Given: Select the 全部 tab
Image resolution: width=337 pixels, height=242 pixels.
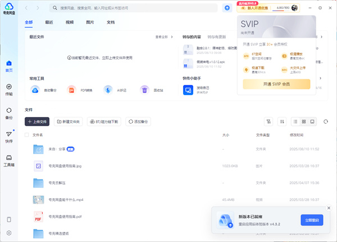Looking at the screenshot, I should tap(29, 23).
